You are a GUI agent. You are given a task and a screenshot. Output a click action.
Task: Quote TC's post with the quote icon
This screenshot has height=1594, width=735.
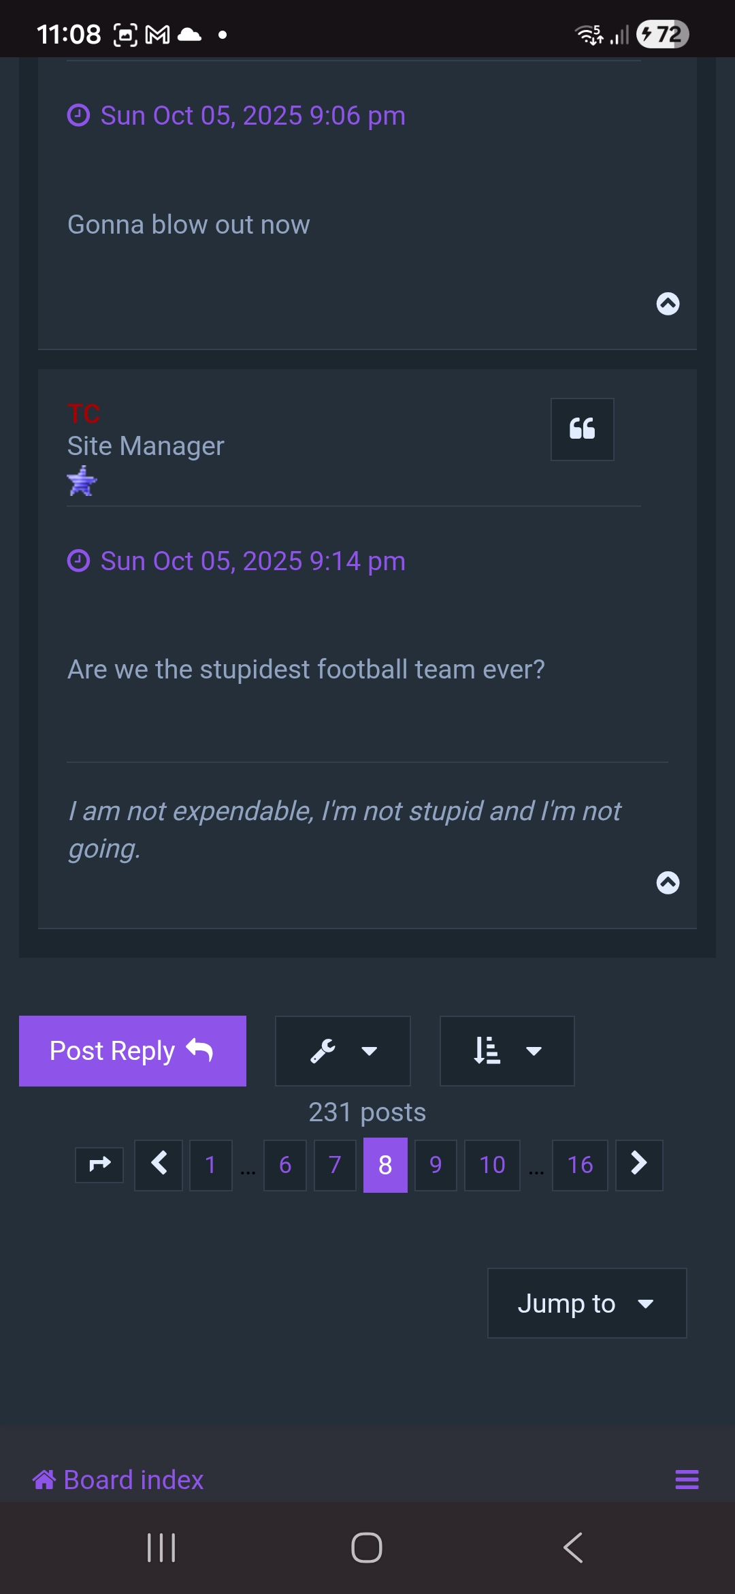pos(582,429)
